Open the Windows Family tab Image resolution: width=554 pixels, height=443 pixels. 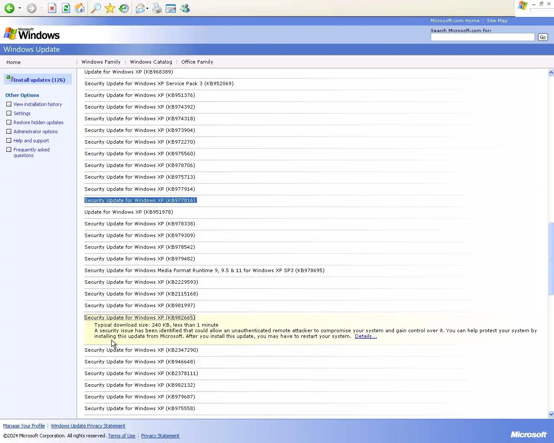(x=101, y=62)
